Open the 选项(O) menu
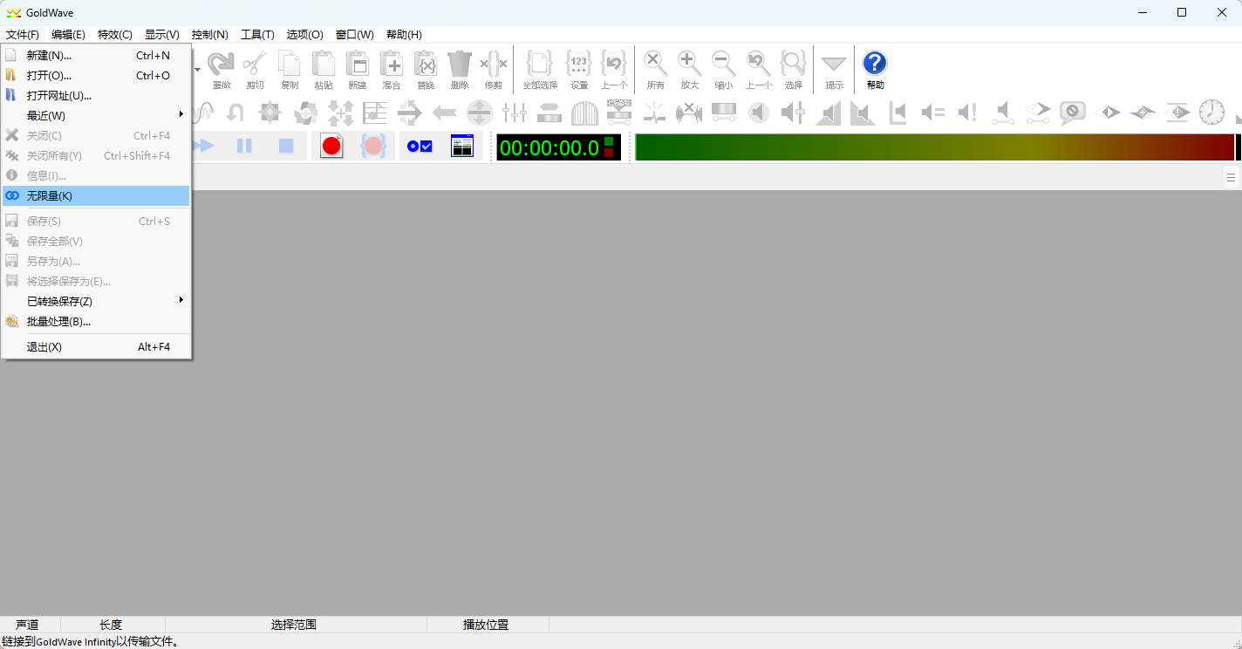 pyautogui.click(x=305, y=35)
